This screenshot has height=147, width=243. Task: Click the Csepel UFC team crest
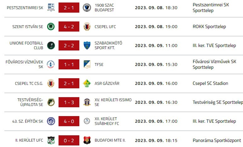pos(87,26)
